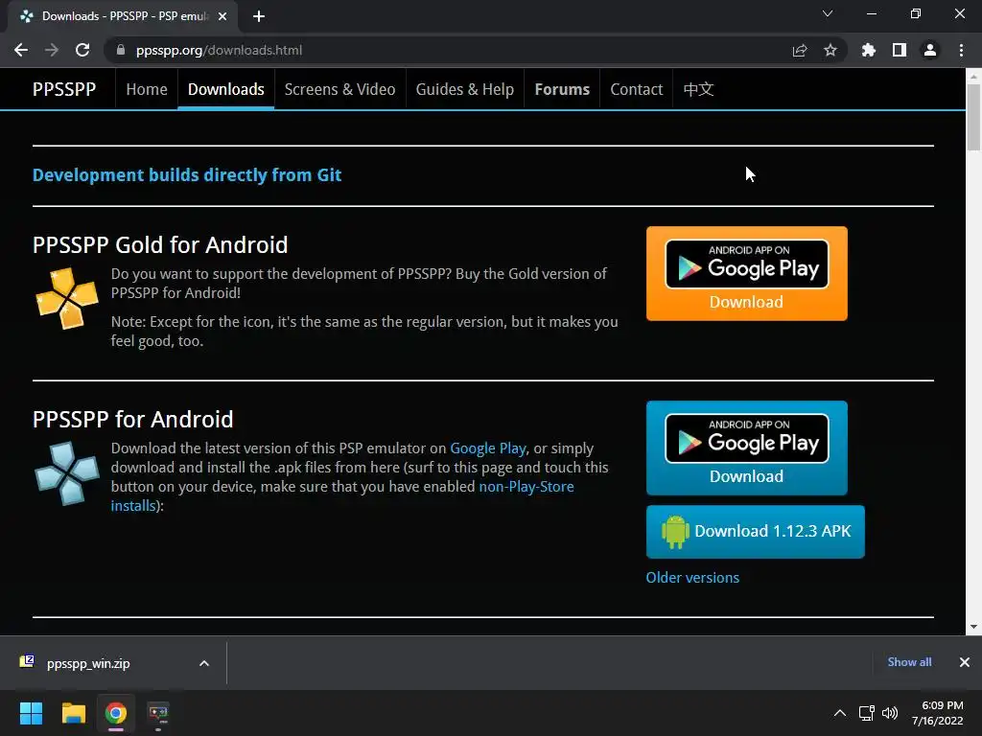This screenshot has width=982, height=736.
Task: Open the Older versions link
Action: click(x=692, y=578)
